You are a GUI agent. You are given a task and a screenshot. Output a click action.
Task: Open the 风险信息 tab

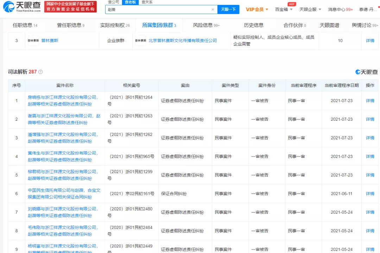click(206, 25)
